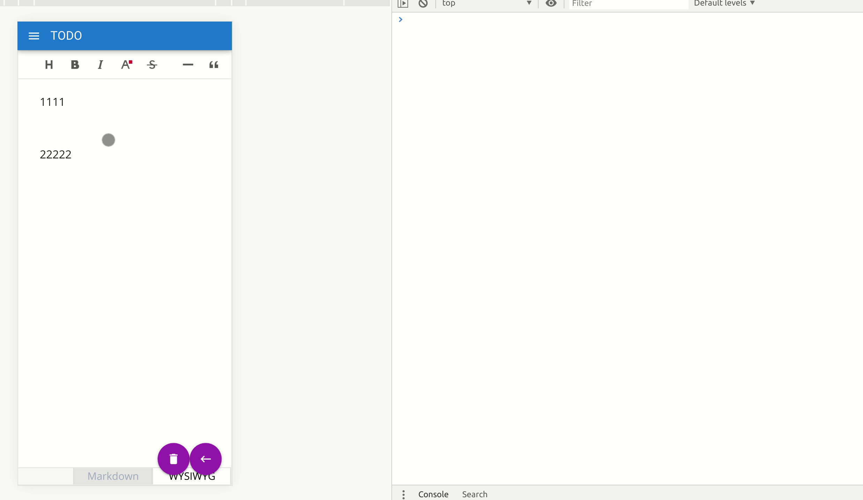Insert a horizontal line
The image size is (863, 500).
pos(188,65)
